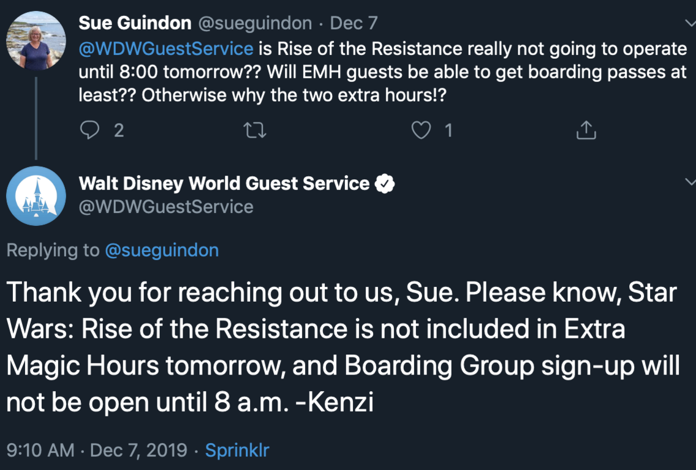
Task: Click the share tweet icon
Action: tap(586, 130)
